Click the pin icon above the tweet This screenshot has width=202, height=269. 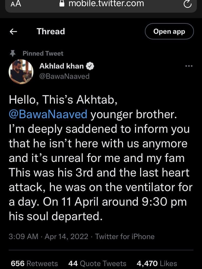pyautogui.click(x=12, y=53)
